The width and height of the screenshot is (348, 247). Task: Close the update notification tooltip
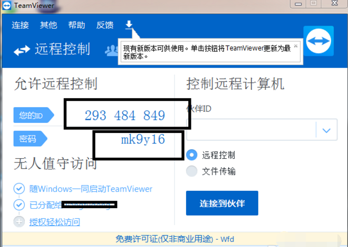point(296,46)
